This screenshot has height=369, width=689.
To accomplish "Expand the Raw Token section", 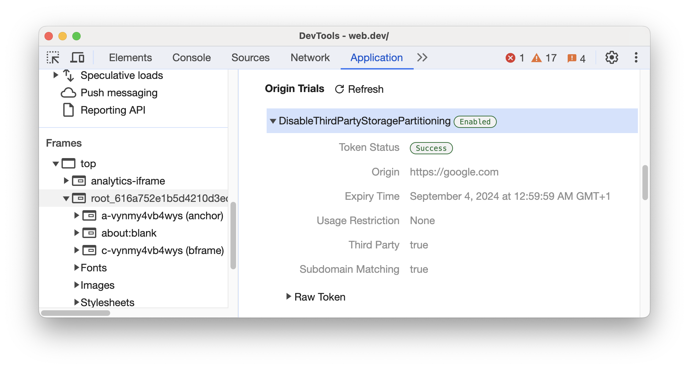I will coord(288,296).
